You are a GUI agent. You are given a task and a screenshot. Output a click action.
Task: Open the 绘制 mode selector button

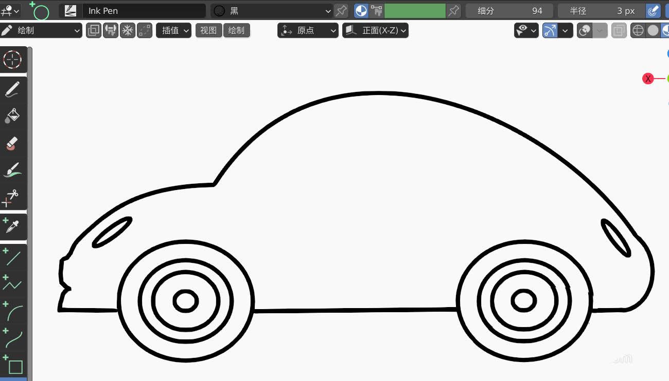point(41,30)
